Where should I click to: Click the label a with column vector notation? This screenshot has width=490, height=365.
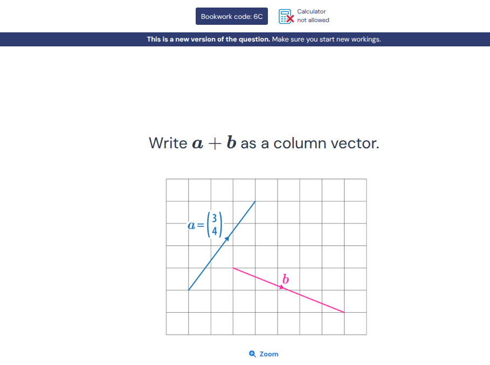[x=205, y=225]
